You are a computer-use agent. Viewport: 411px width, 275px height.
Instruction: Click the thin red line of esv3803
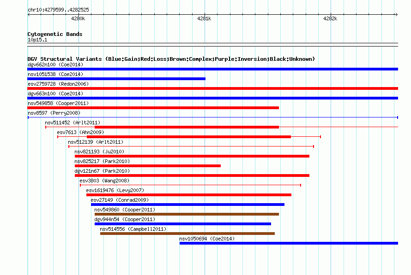point(190,185)
